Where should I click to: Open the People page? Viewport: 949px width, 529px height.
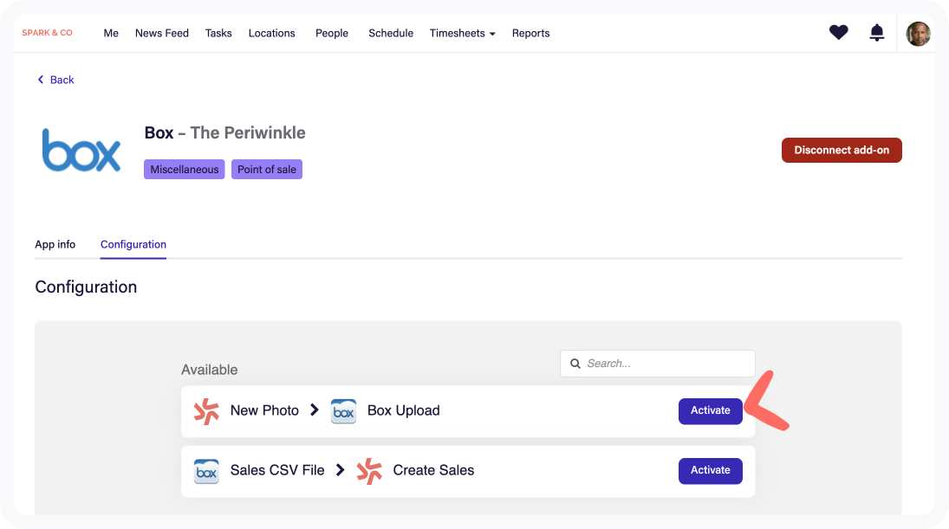pyautogui.click(x=332, y=33)
